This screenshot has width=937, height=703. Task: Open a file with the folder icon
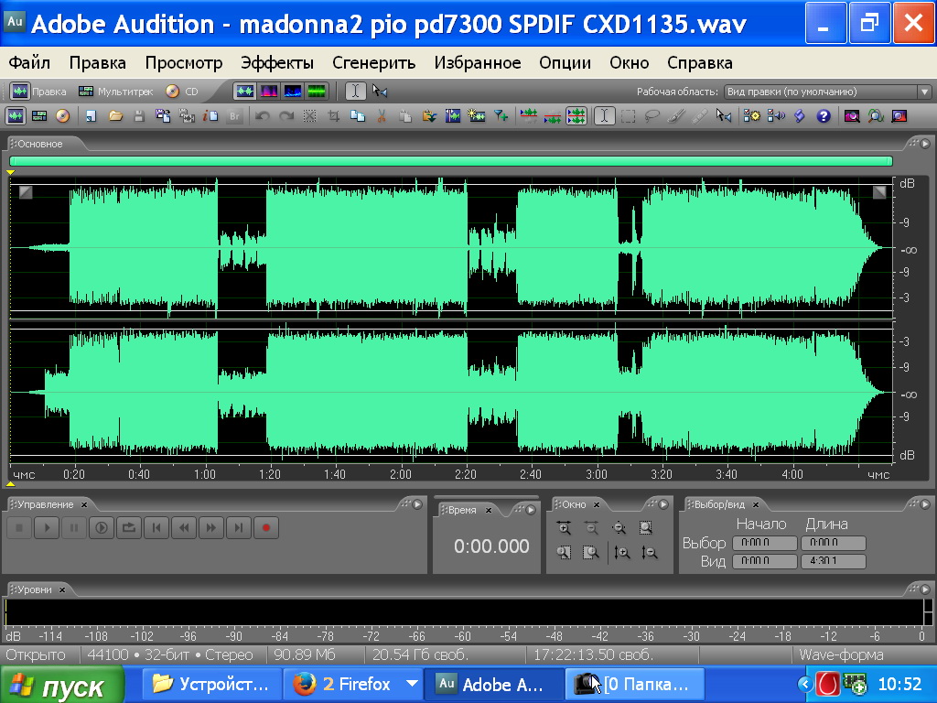click(115, 116)
